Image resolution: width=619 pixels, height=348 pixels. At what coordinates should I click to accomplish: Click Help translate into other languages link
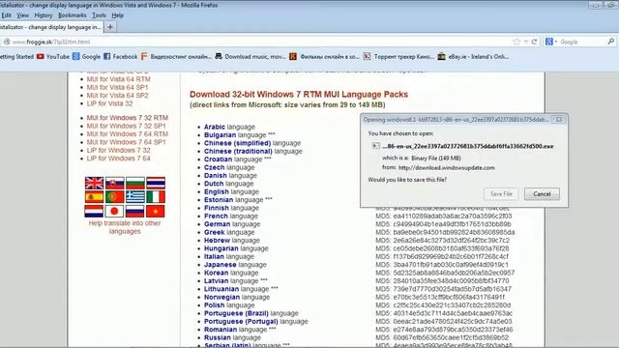tap(125, 227)
